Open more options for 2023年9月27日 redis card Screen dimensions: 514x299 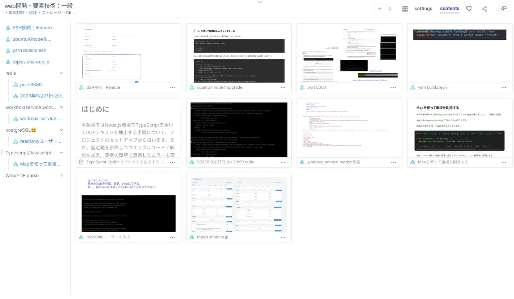[x=283, y=162]
